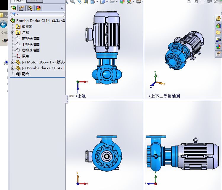The height and width of the screenshot is (190, 222).
Task: Click the tile-right window arrangement button
Action: 196,1
